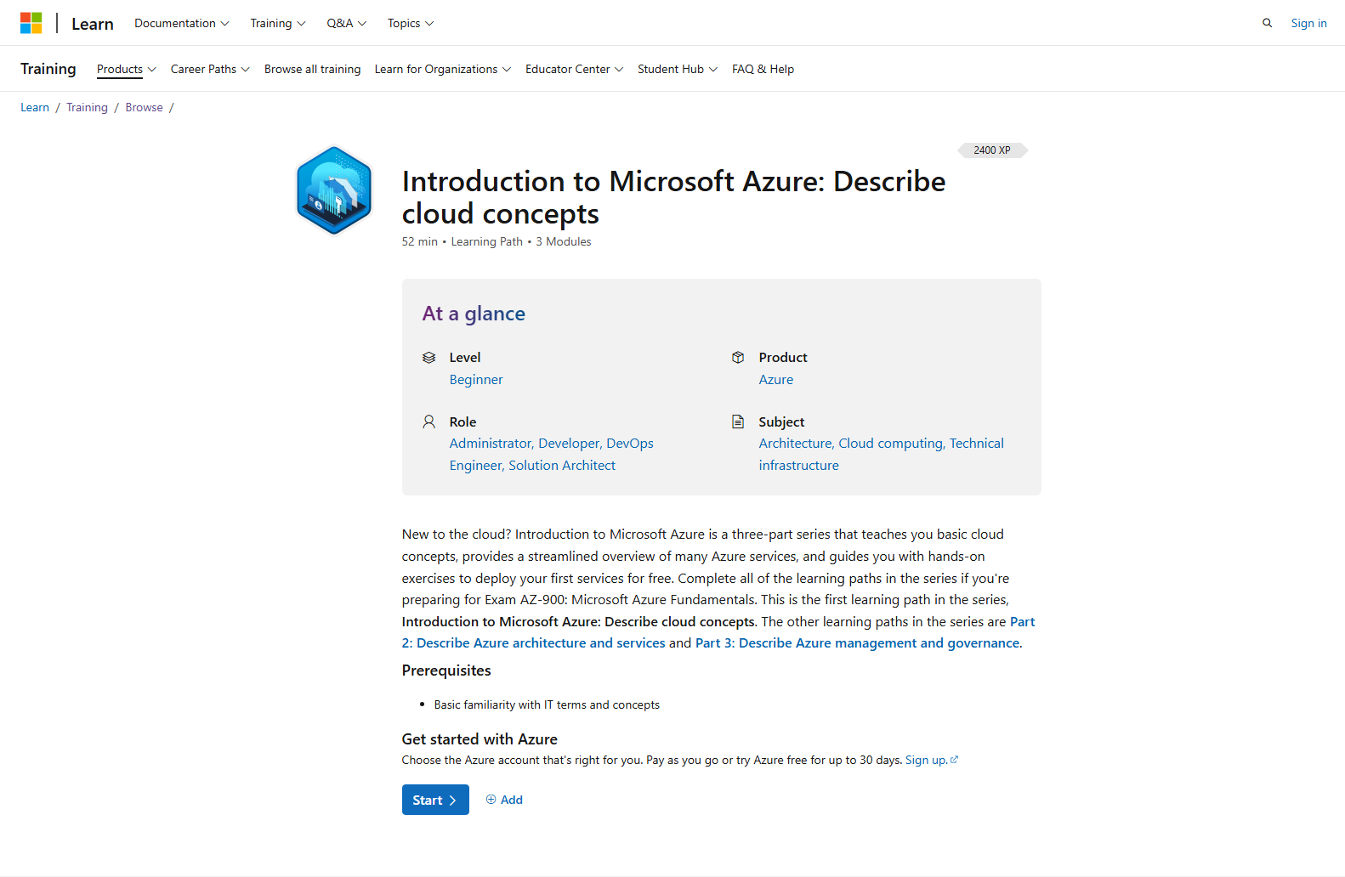1345x877 pixels.
Task: Click the 'Get started with Azure' heading
Action: click(x=480, y=739)
